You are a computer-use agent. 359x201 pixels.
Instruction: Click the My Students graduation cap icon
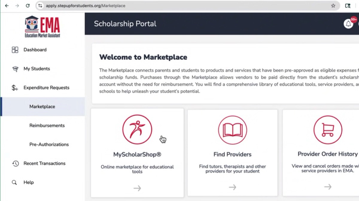point(15,69)
